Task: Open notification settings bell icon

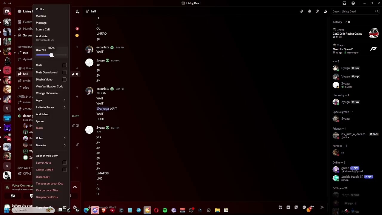Action: (309, 11)
